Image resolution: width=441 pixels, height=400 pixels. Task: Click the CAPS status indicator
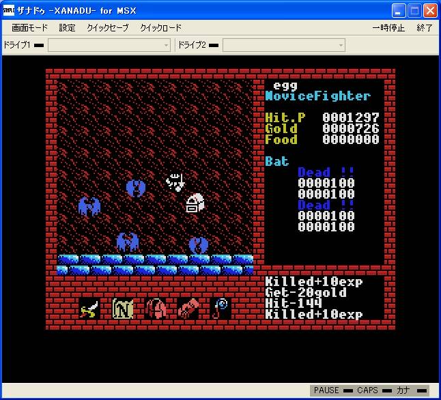point(374,390)
